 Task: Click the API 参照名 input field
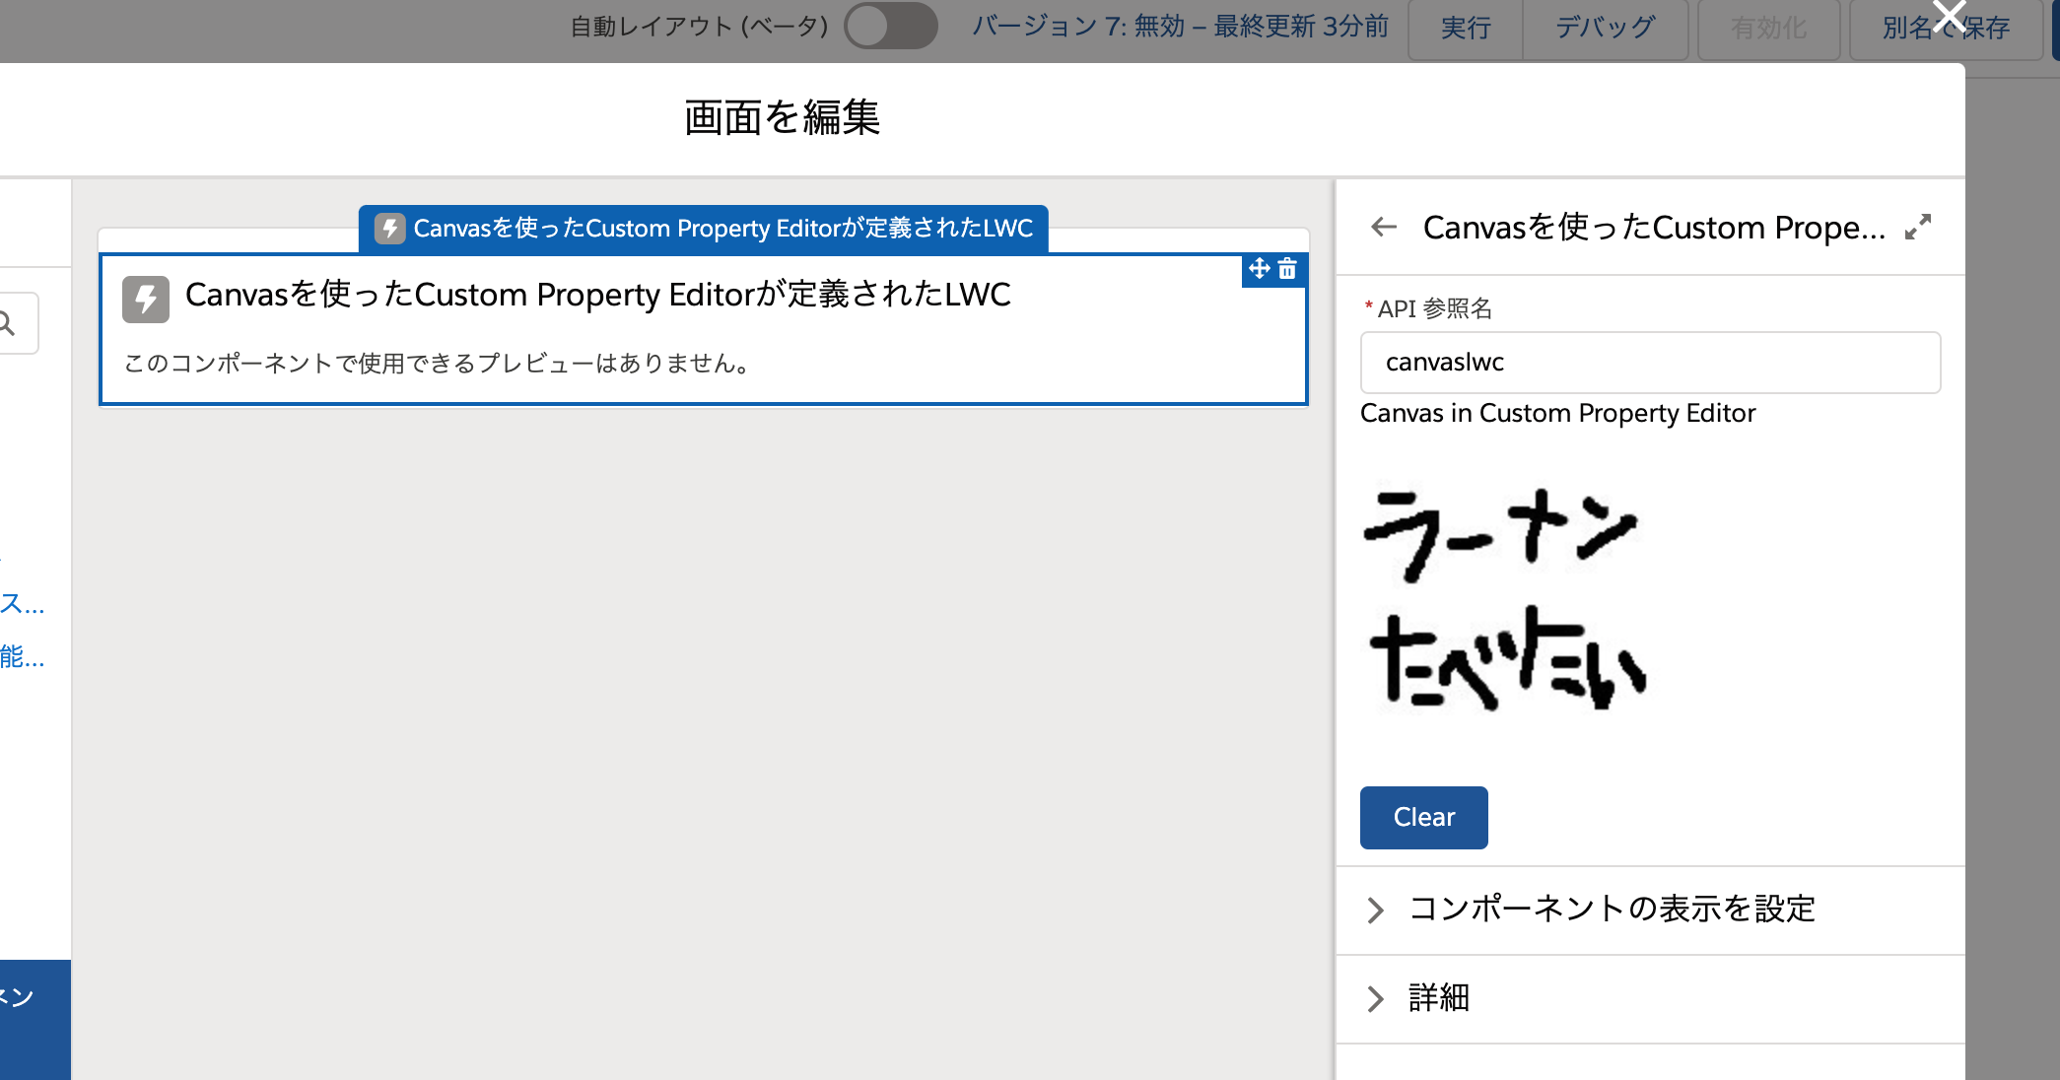1650,363
